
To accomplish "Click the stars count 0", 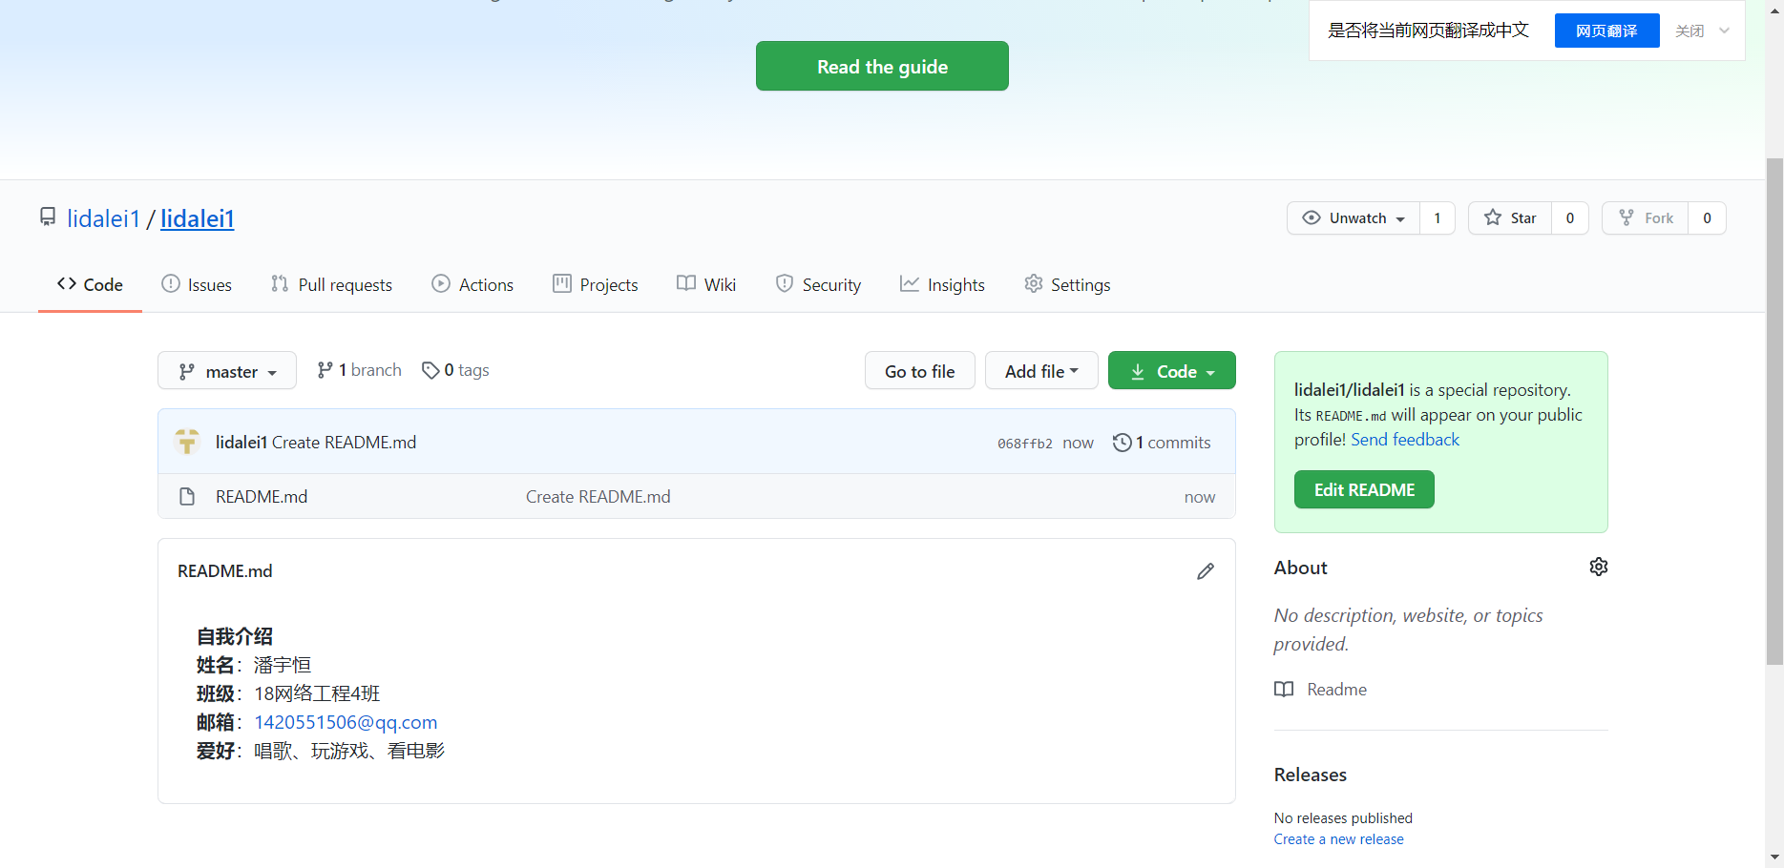I will [x=1570, y=217].
